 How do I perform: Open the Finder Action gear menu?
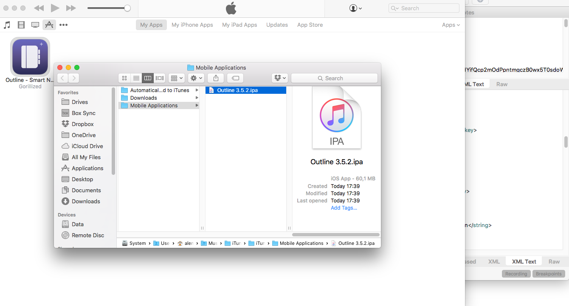pyautogui.click(x=196, y=78)
